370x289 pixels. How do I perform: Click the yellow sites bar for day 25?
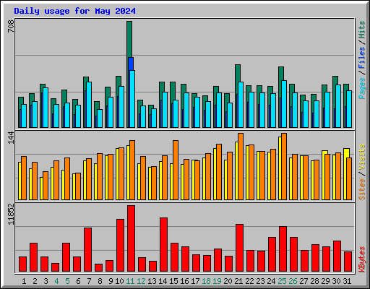coord(280,168)
